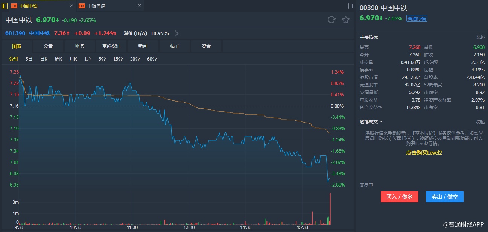Click the A-share code 601390 link
The width and height of the screenshot is (488, 232).
[x=15, y=33]
